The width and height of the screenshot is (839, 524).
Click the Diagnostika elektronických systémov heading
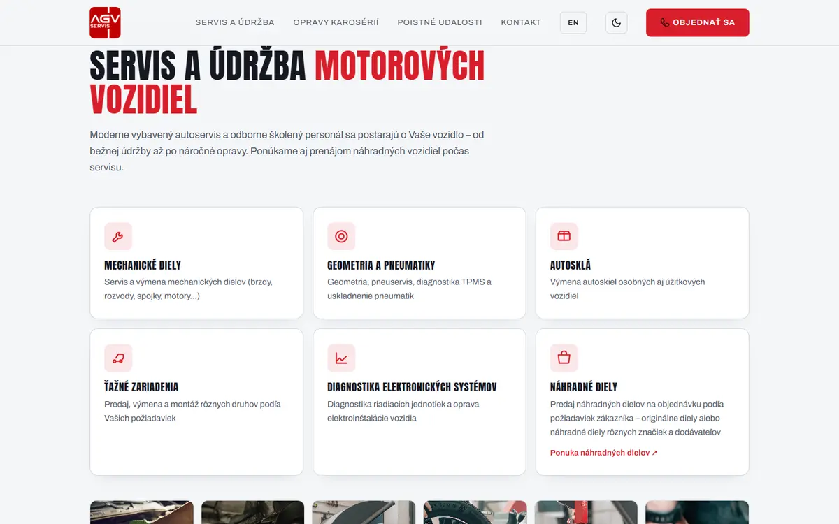coord(412,387)
